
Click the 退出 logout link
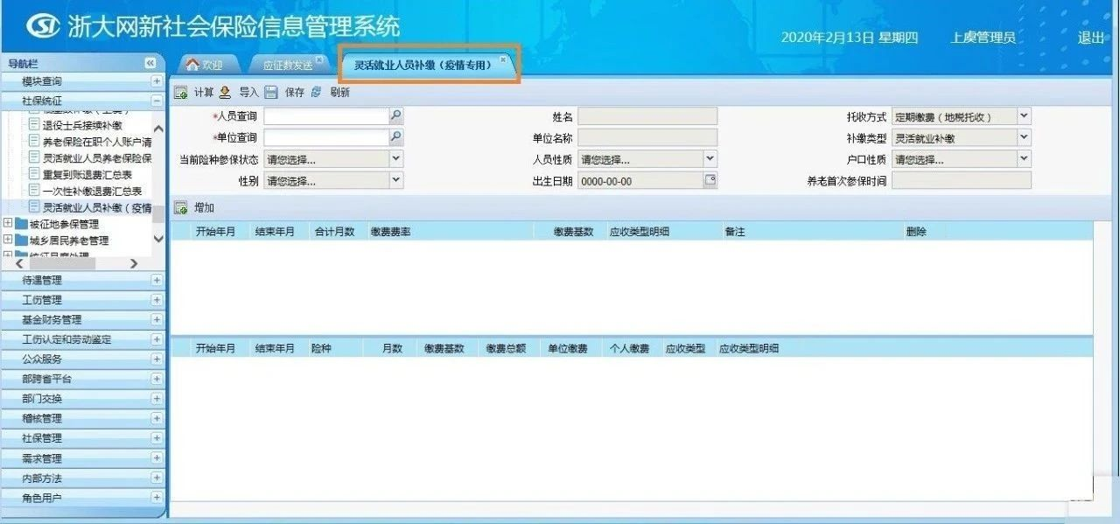click(1090, 38)
